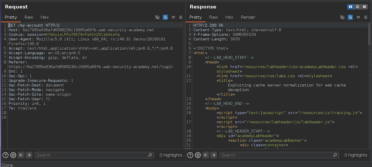Click the Sec-Fetch-Mode: navigate line
Image resolution: width=372 pixels, height=167 pixels.
[36, 90]
